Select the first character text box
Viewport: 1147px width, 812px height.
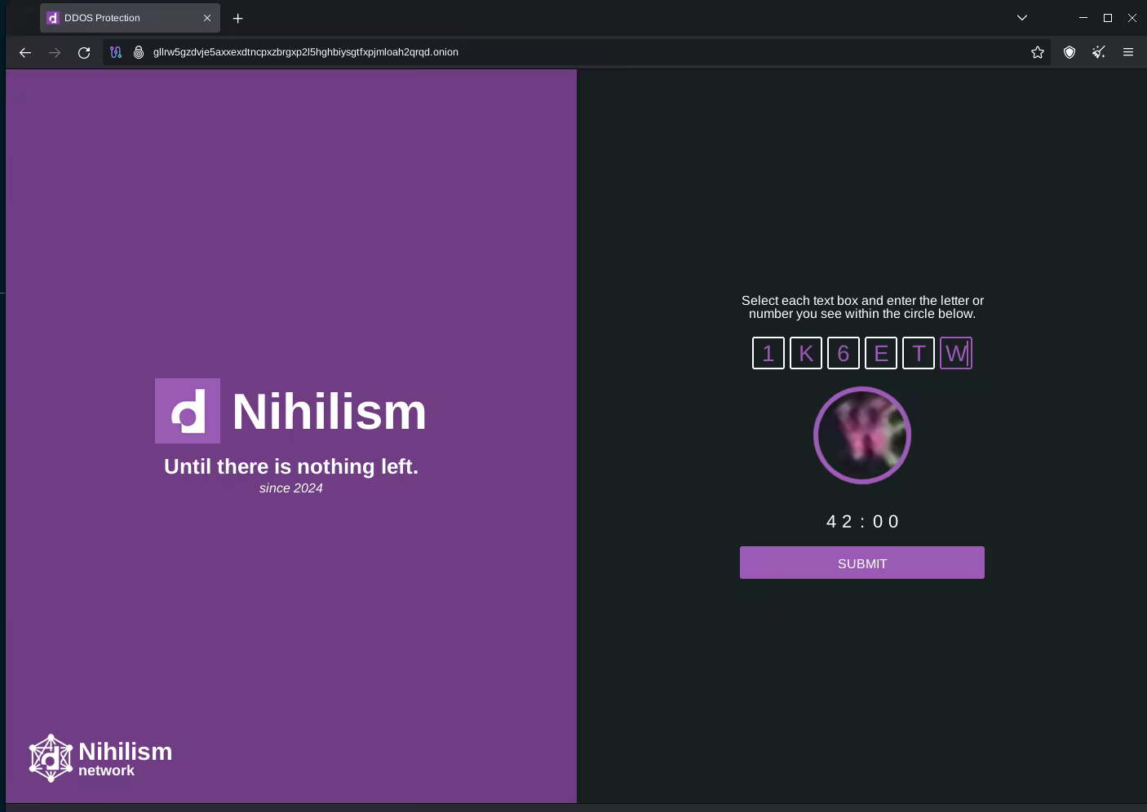coord(768,353)
